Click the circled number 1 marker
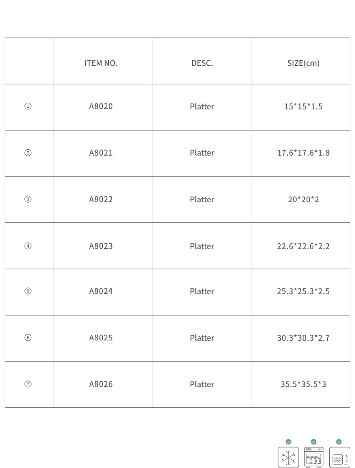The width and height of the screenshot is (355, 468). tap(28, 106)
